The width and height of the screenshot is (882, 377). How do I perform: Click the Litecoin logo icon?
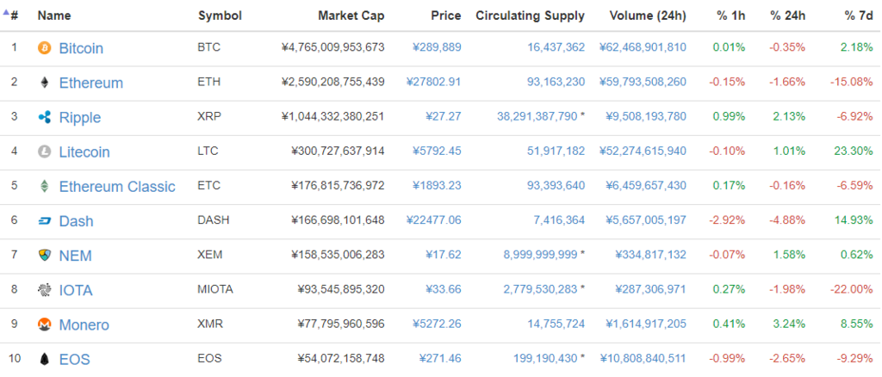(44, 151)
